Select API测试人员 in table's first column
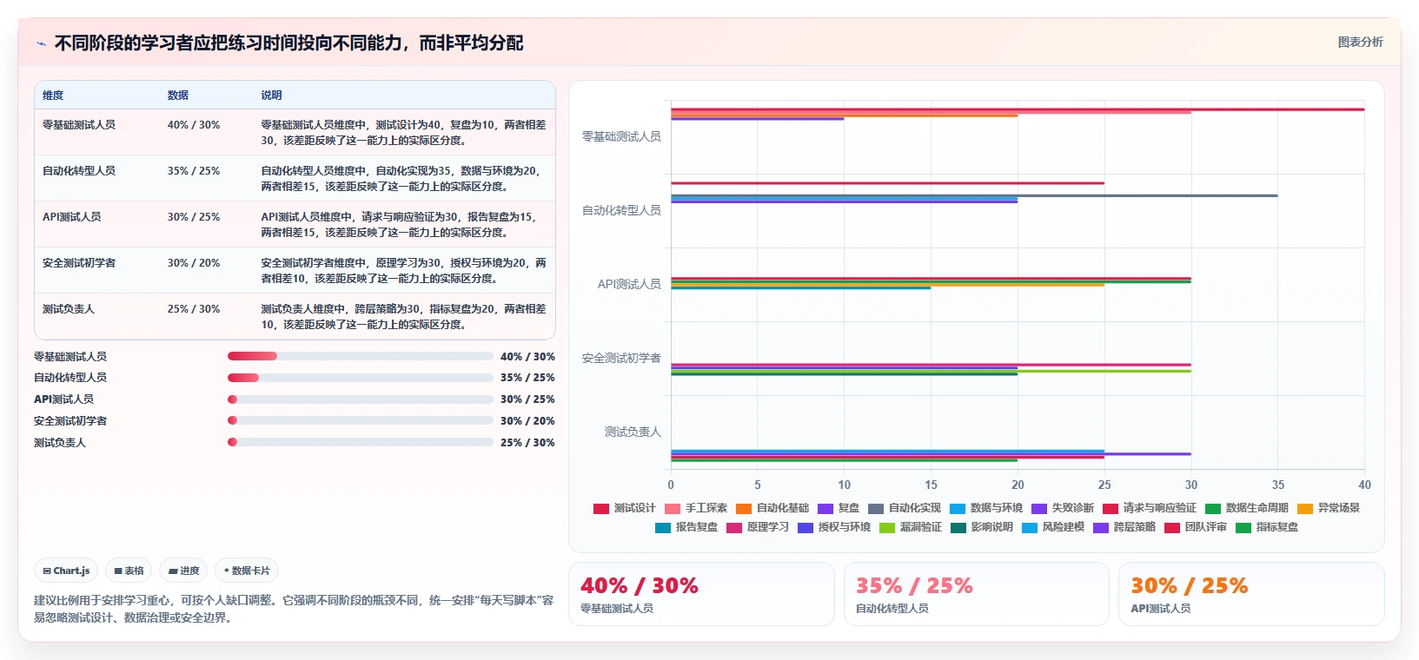The image size is (1419, 660). click(72, 217)
